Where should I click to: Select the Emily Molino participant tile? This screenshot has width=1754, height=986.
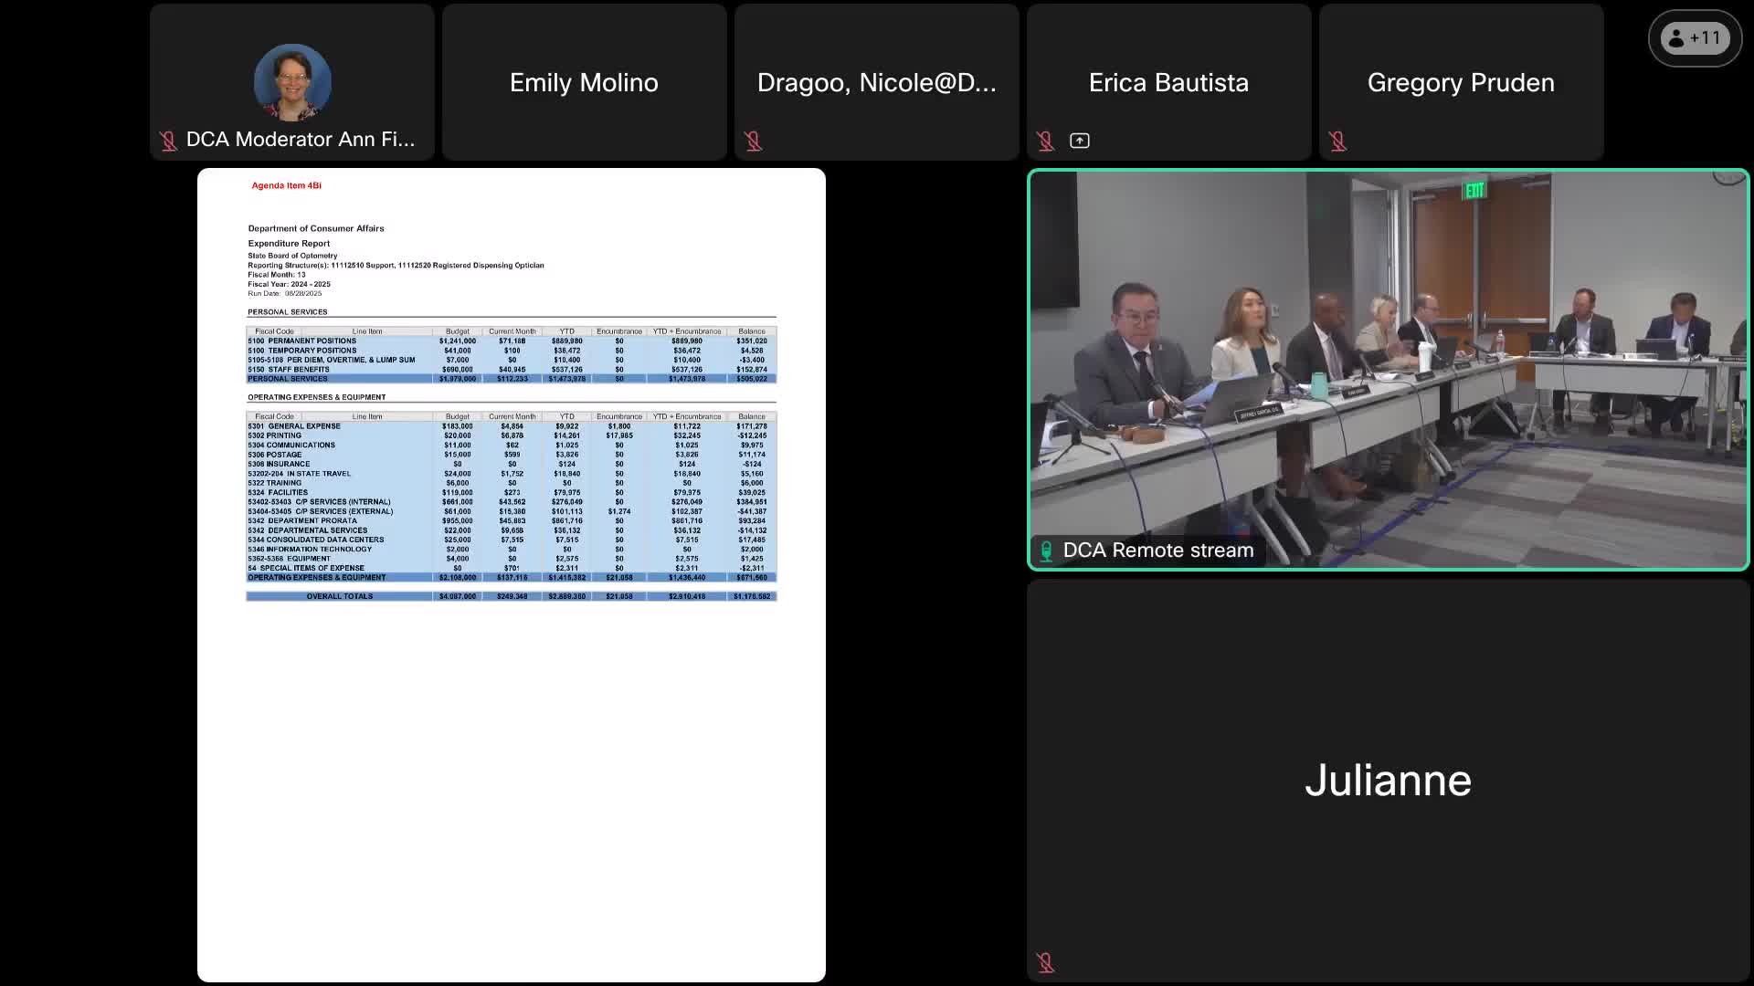584,82
